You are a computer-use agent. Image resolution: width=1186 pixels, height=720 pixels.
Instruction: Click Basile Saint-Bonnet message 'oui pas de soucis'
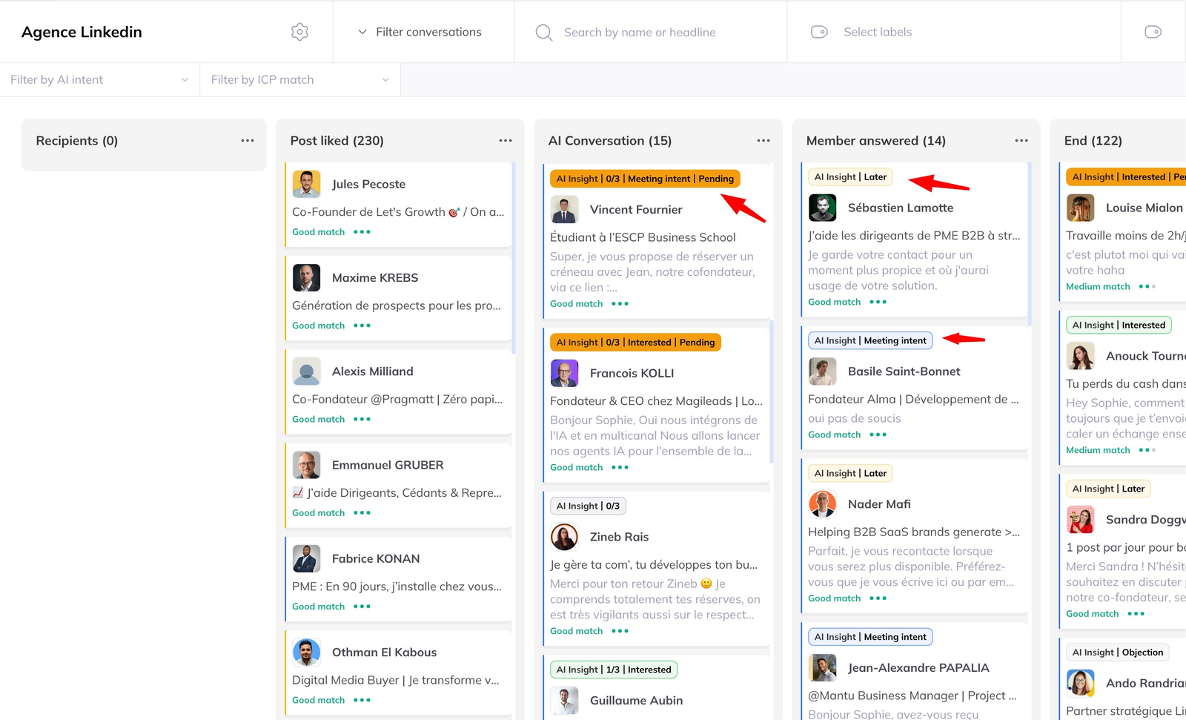855,418
